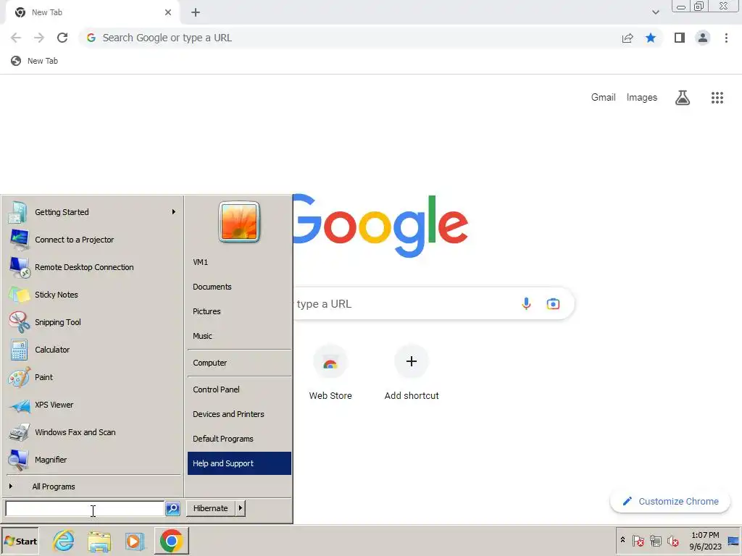Click the muted volume tray icon
742x556 pixels.
point(672,540)
